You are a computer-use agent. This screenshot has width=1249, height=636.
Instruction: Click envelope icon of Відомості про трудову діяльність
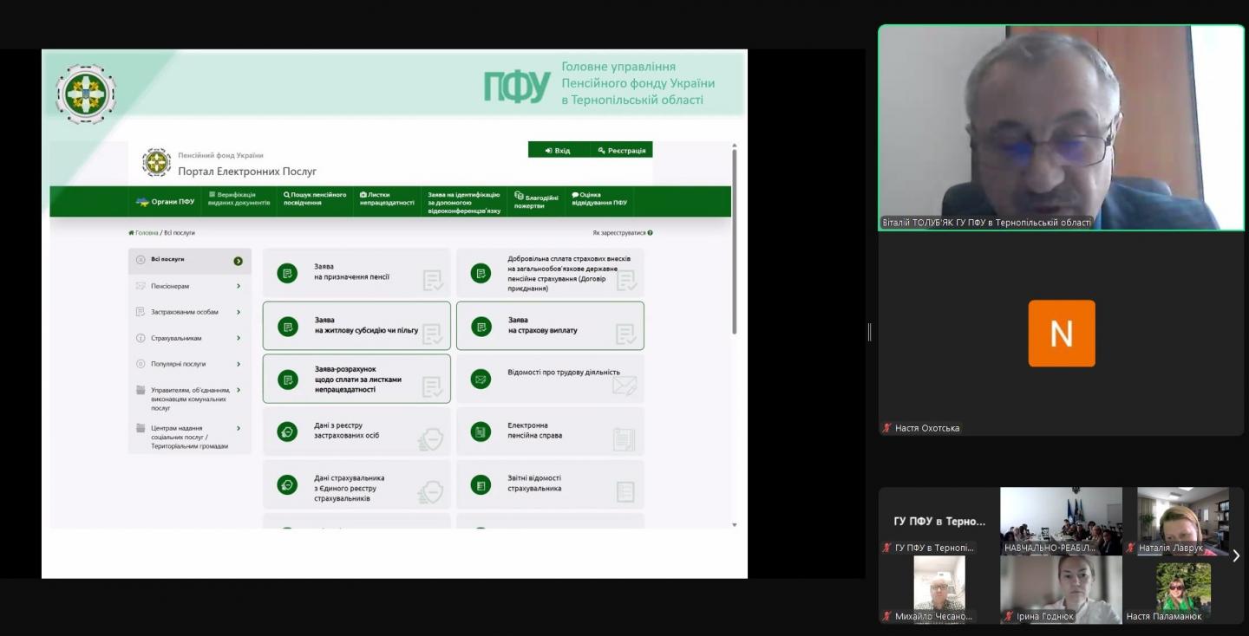[x=481, y=379]
